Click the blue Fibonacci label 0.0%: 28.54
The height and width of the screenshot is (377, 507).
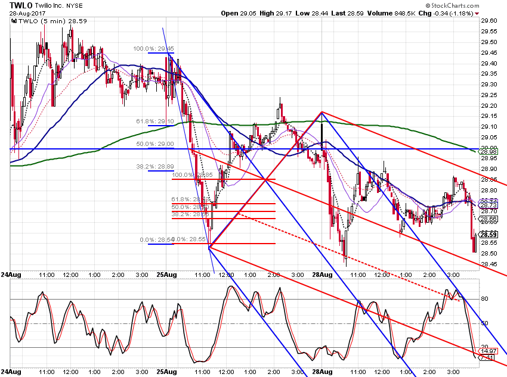coord(156,240)
